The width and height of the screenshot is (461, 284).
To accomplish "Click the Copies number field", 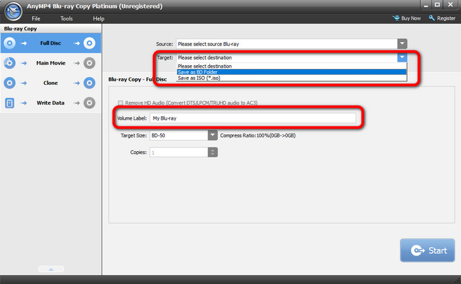I will click(x=178, y=153).
